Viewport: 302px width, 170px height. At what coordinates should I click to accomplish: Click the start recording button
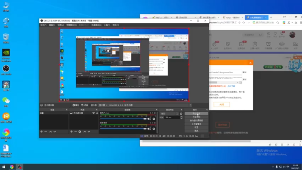pos(196,117)
